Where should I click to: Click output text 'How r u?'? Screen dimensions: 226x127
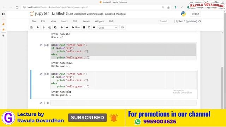click(57, 37)
